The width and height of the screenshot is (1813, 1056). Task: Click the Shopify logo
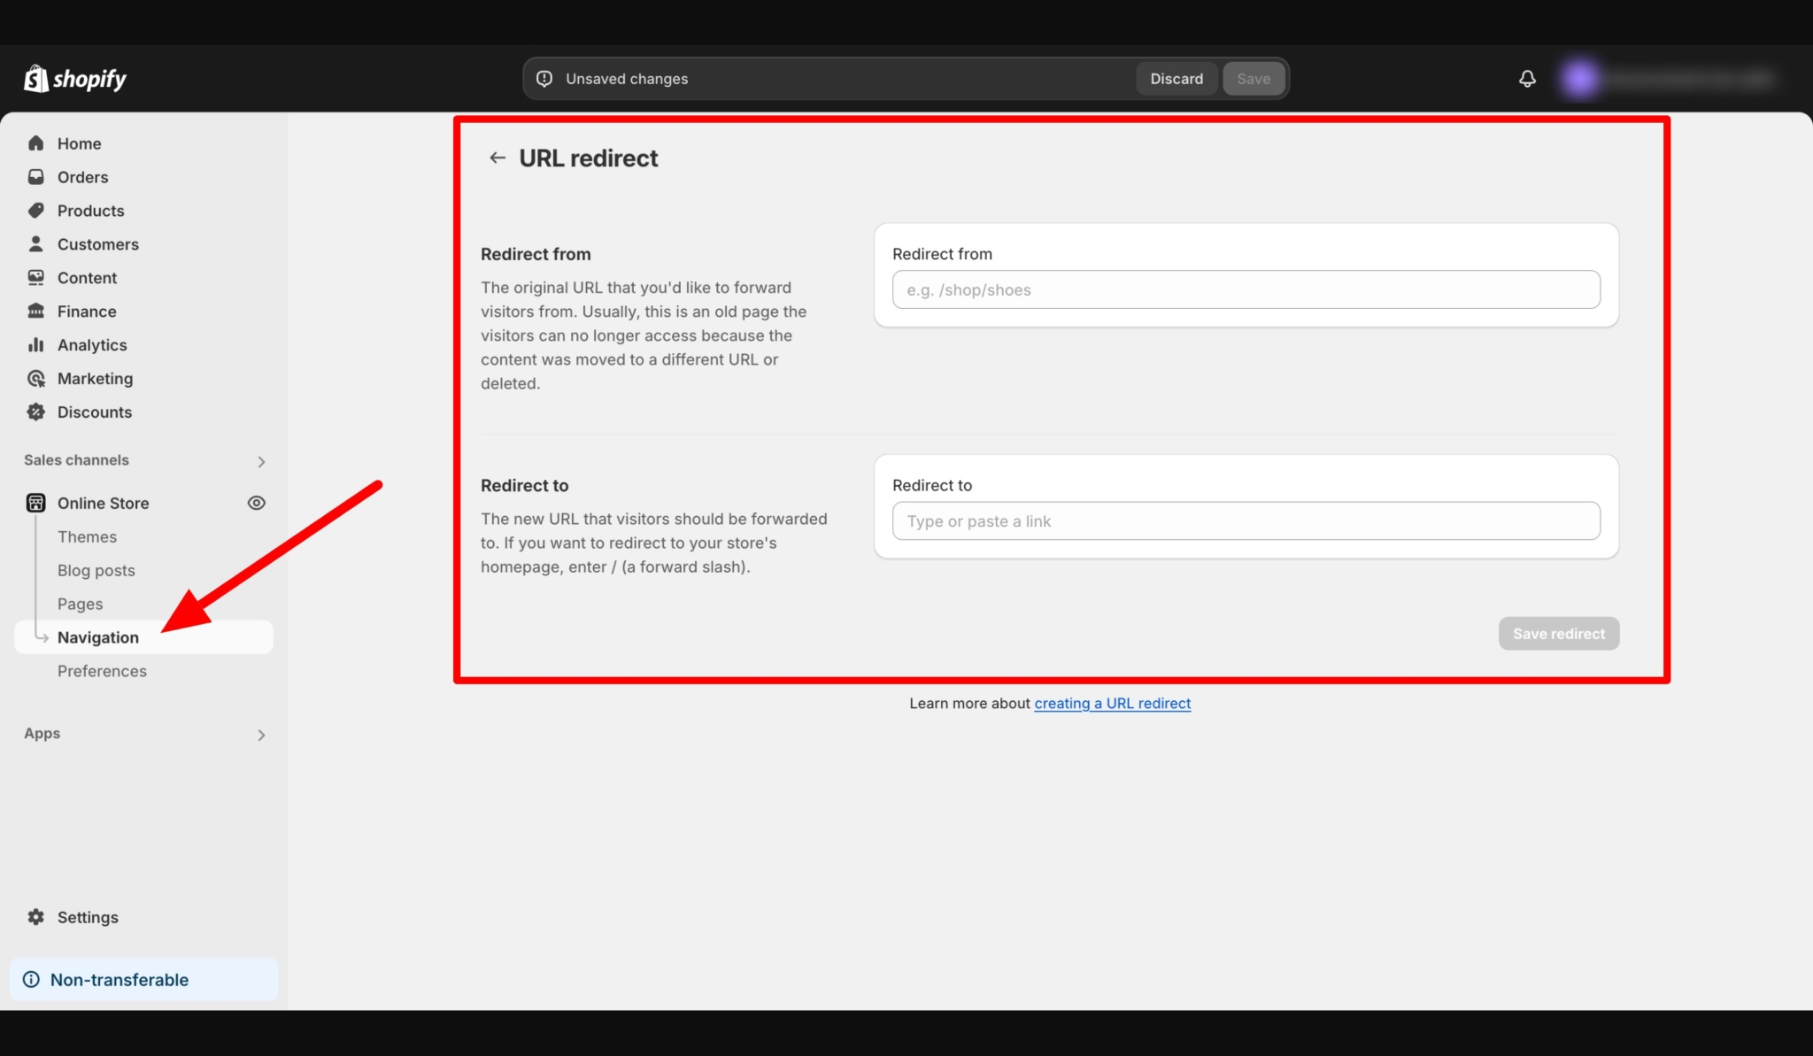(x=75, y=78)
